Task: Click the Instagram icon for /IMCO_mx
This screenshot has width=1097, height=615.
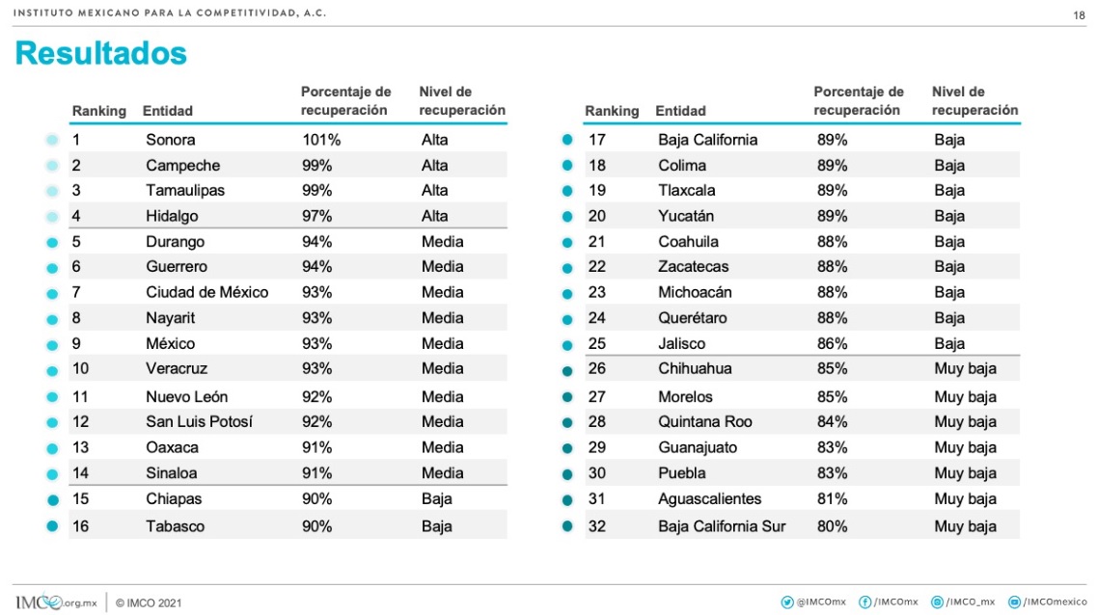Action: 937,602
